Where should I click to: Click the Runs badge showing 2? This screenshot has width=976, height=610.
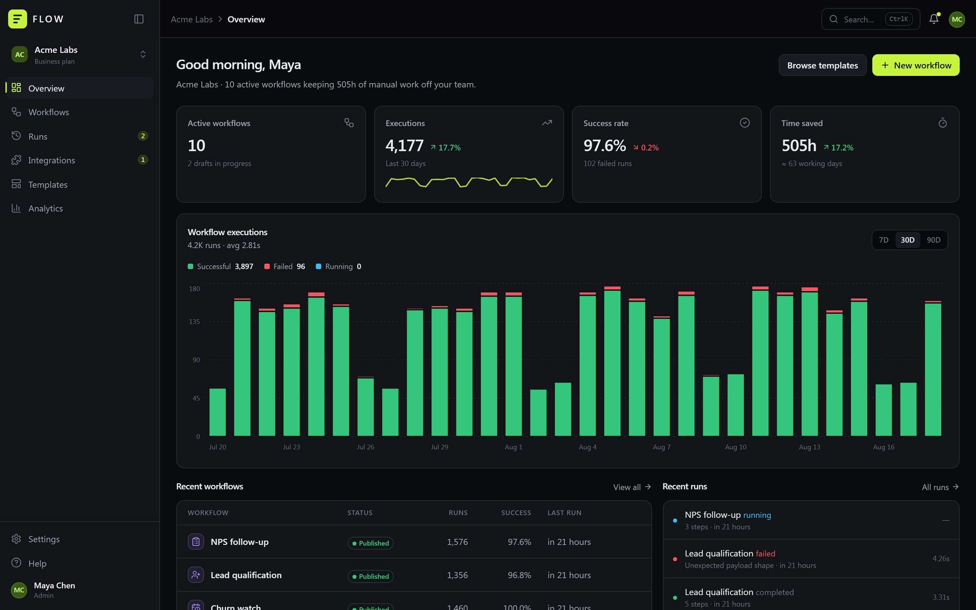[x=143, y=136]
